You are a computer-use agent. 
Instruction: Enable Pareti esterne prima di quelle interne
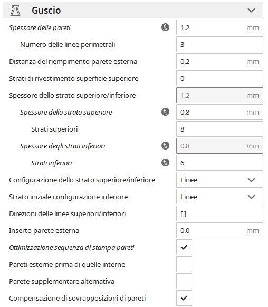point(184,264)
